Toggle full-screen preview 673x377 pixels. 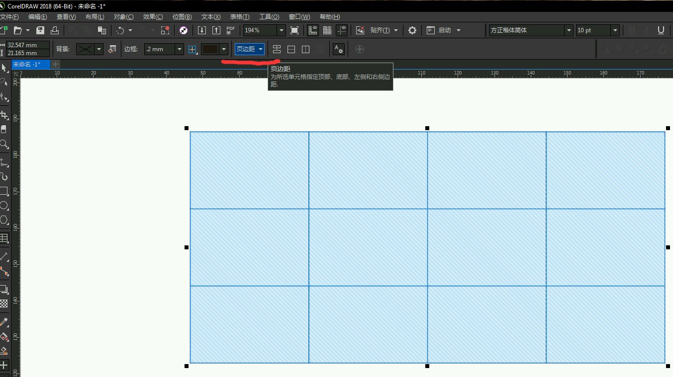[294, 30]
